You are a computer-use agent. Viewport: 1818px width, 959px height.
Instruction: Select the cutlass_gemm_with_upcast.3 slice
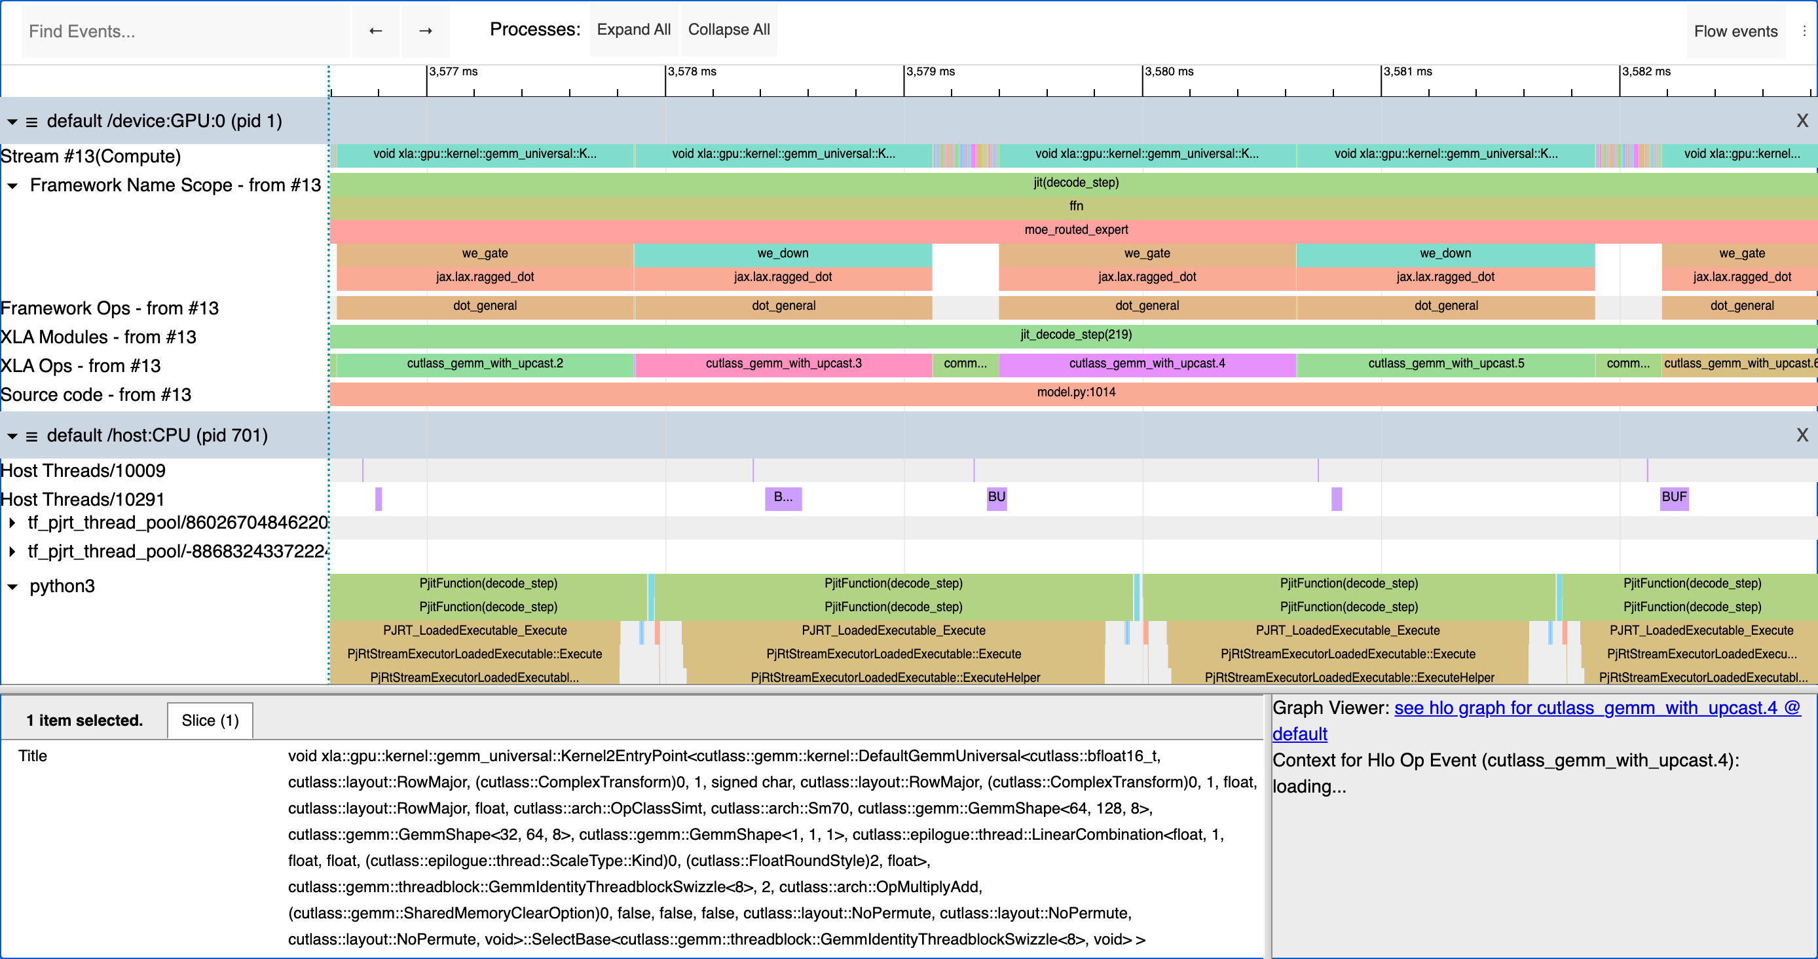(x=783, y=365)
